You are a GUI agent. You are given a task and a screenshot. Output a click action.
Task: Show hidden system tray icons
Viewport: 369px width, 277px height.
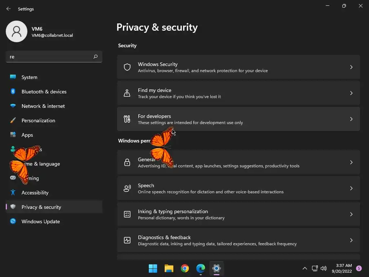pos(304,268)
